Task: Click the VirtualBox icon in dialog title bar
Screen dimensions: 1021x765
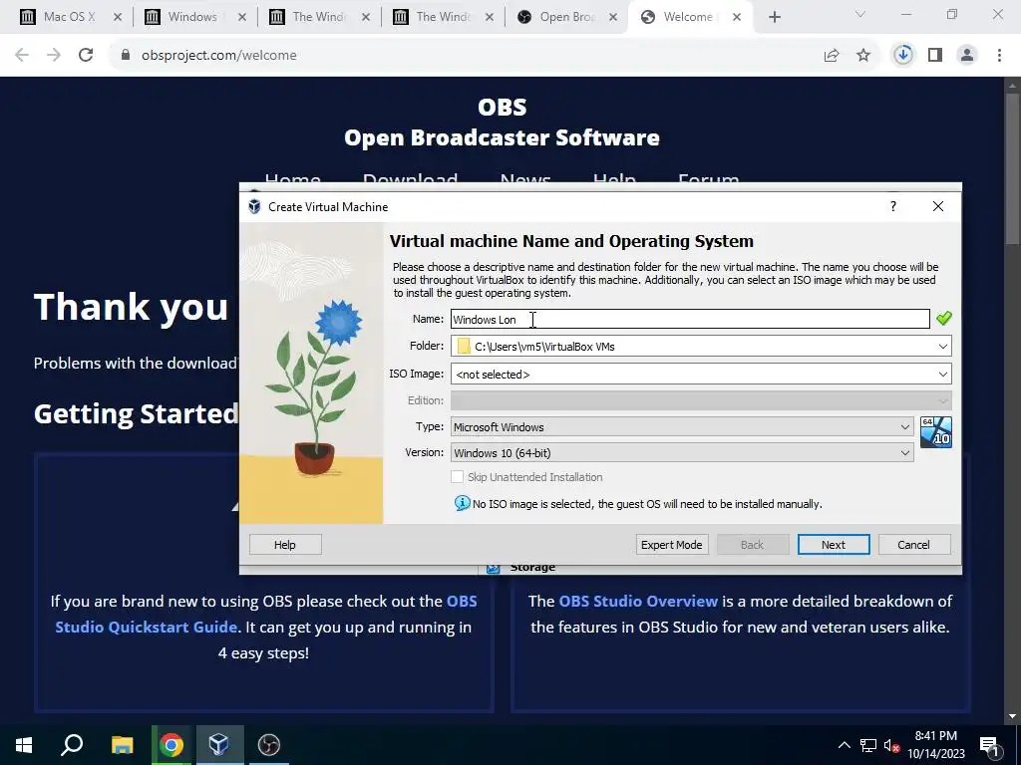Action: click(x=254, y=207)
